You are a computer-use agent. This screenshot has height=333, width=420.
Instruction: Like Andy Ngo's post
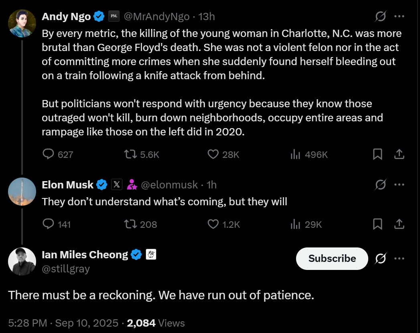click(x=213, y=154)
